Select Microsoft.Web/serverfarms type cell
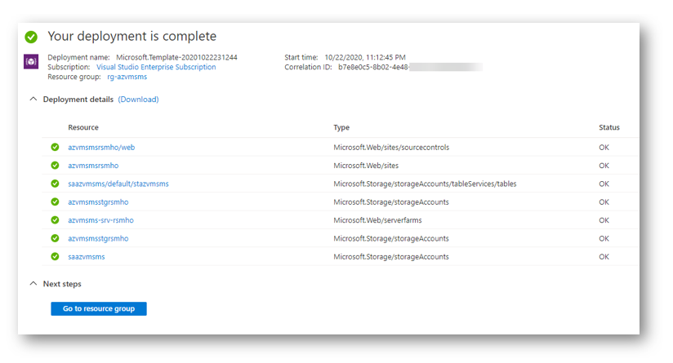The width and height of the screenshot is (673, 363). point(377,220)
